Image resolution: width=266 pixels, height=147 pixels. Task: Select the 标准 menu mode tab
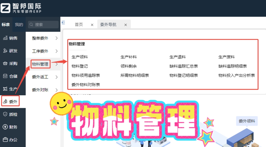pyautogui.click(x=6, y=25)
